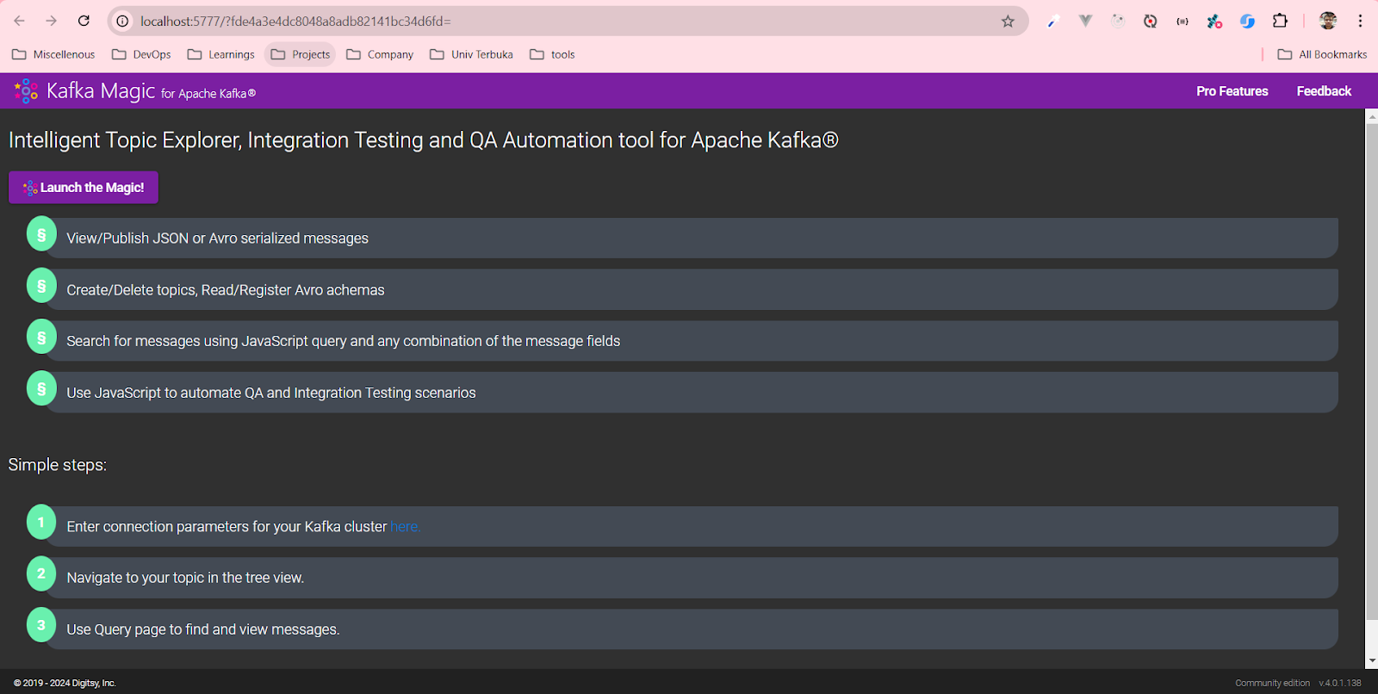Bookmark this page with star icon
The width and height of the screenshot is (1378, 694).
tap(1008, 21)
